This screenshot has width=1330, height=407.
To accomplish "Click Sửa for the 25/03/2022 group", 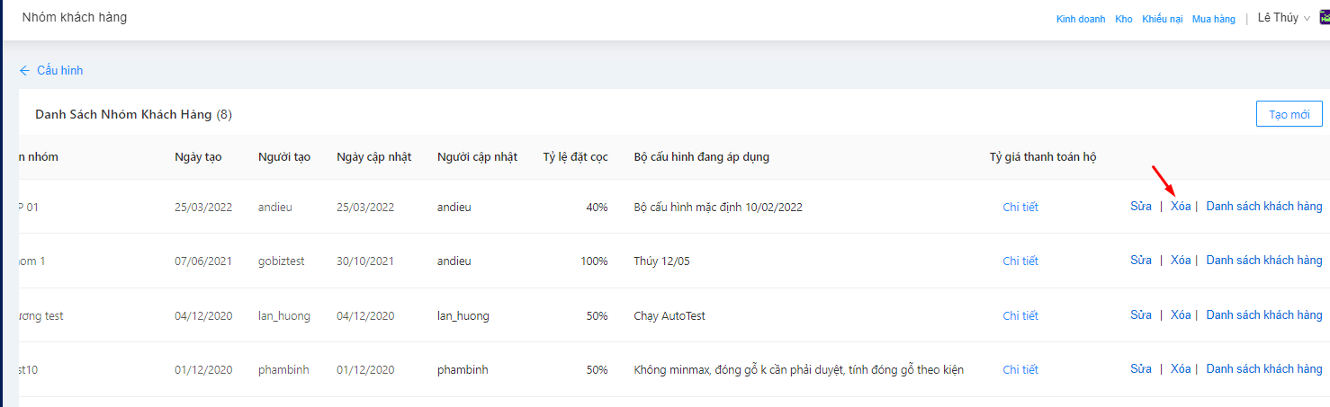I will tap(1141, 207).
